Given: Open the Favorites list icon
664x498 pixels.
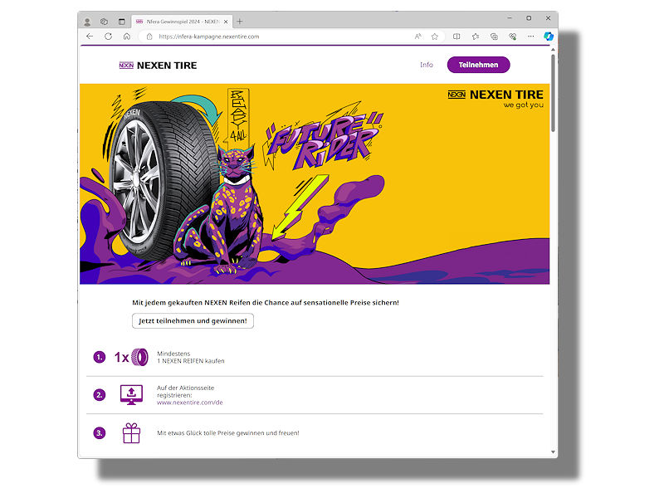Looking at the screenshot, I should (x=476, y=37).
